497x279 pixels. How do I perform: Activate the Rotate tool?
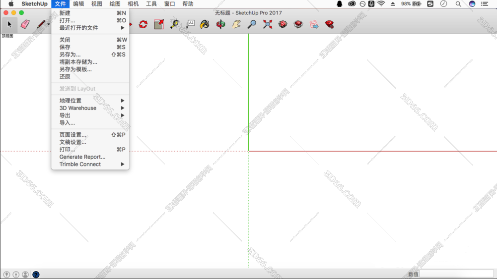[x=143, y=24]
